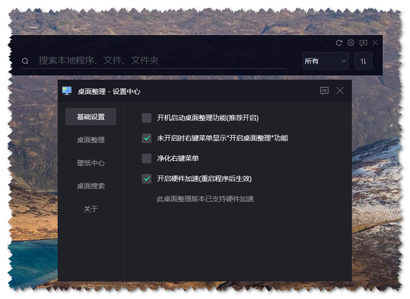410x299 pixels.
Task: Open the 壁纸中心 tab
Action: [x=91, y=163]
